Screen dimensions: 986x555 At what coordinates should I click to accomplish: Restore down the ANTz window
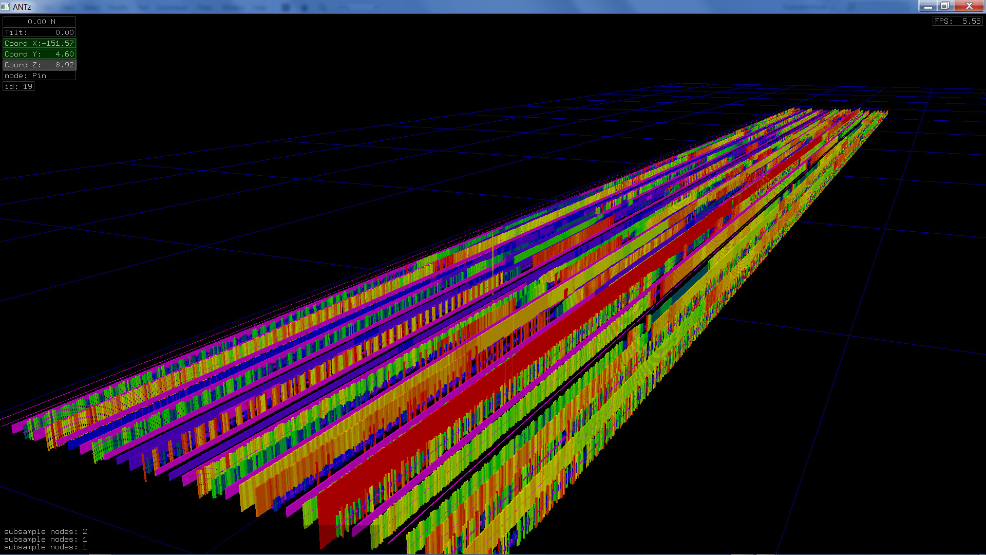tap(945, 6)
